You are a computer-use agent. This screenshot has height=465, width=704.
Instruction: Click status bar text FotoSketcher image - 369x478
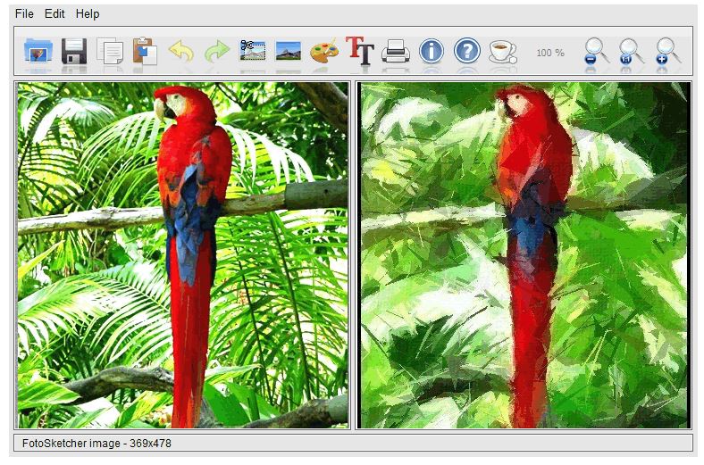click(x=96, y=443)
